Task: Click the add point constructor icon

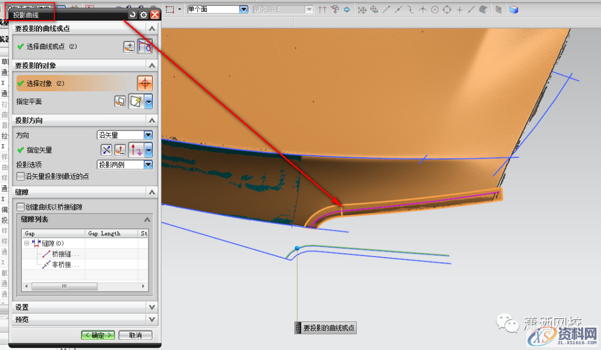Action: [x=129, y=47]
